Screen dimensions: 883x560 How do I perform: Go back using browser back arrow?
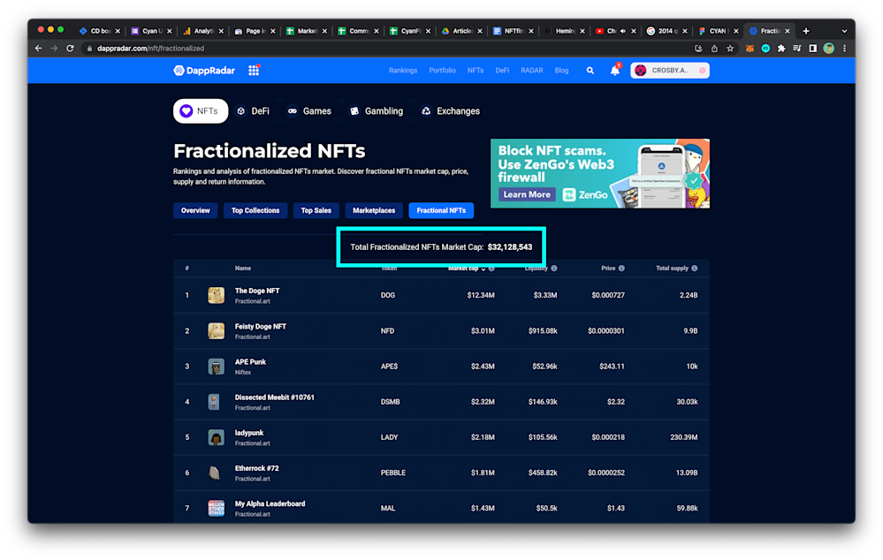click(38, 49)
